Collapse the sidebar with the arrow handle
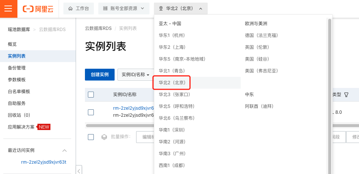The width and height of the screenshot is (359, 174). (x=79, y=171)
